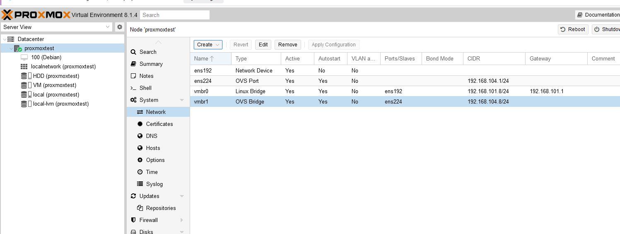Screen dimensions: 620x234
Task: Click the DNS globe icon
Action: (x=140, y=136)
